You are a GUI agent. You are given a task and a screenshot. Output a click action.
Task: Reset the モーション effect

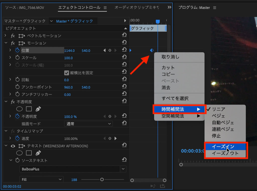pyautogui.click(x=124, y=42)
